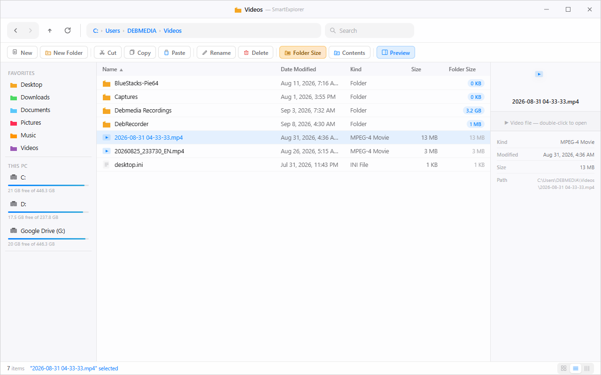Toggle the Folder Size column
This screenshot has height=375, width=601.
point(303,52)
